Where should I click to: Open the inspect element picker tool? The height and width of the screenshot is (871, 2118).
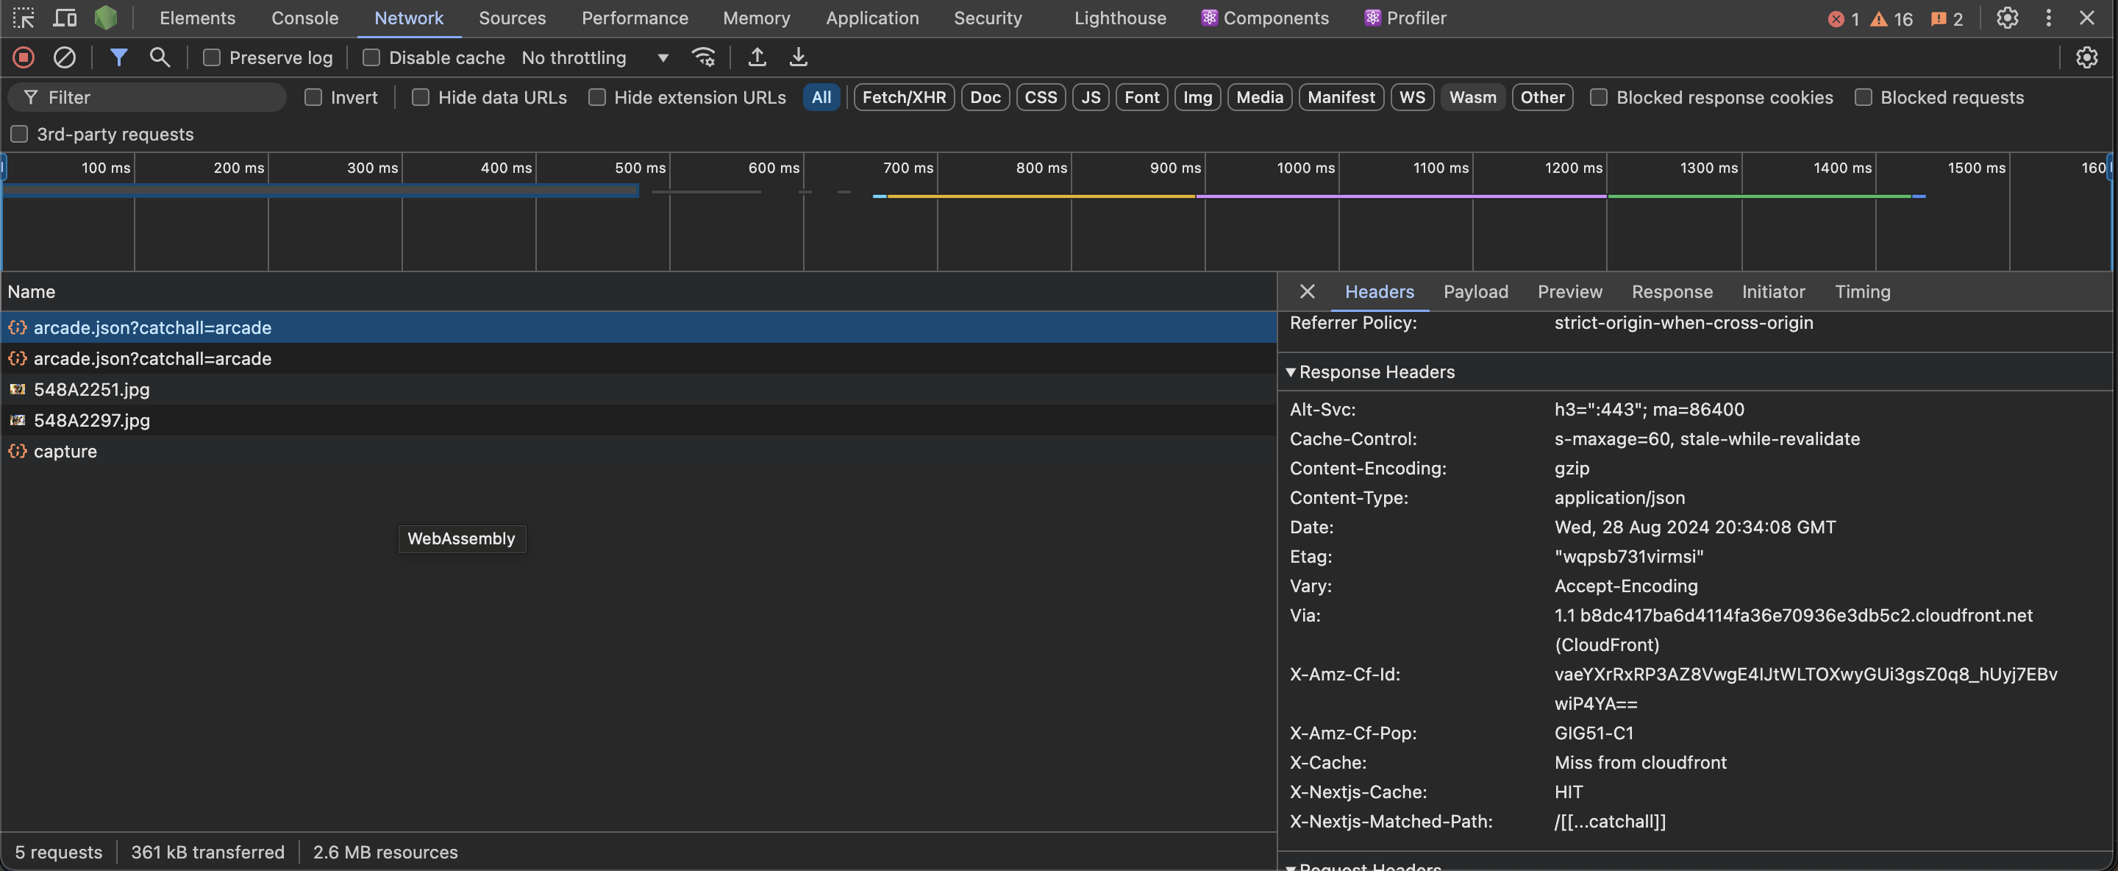24,18
